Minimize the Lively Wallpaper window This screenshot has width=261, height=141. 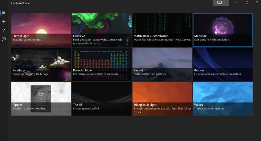[x=237, y=2]
